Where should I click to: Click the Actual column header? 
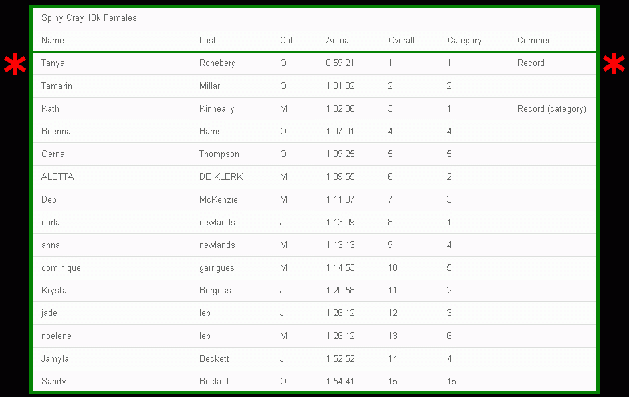[338, 41]
